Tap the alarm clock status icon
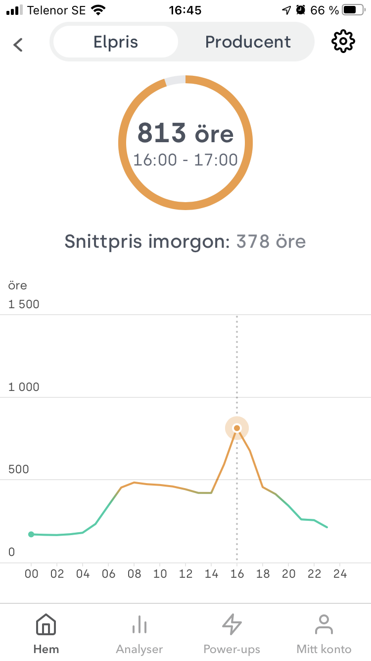The height and width of the screenshot is (661, 371). pos(301,10)
